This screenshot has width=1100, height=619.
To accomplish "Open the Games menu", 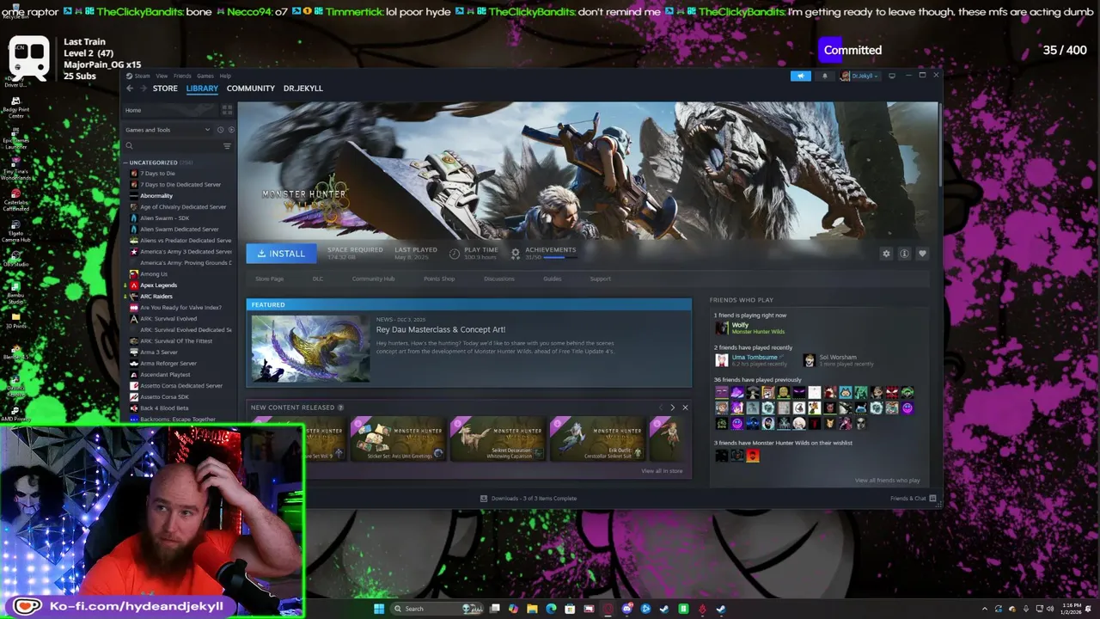I will coord(205,76).
